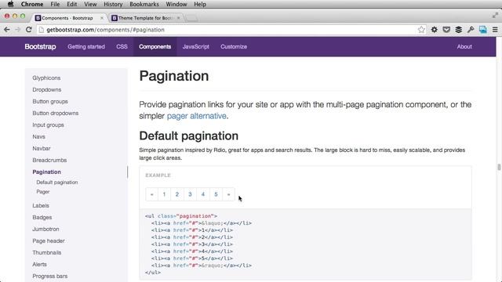Viewport: 502px width, 282px height.
Task: Click page 1 in pagination example
Action: tap(164, 194)
